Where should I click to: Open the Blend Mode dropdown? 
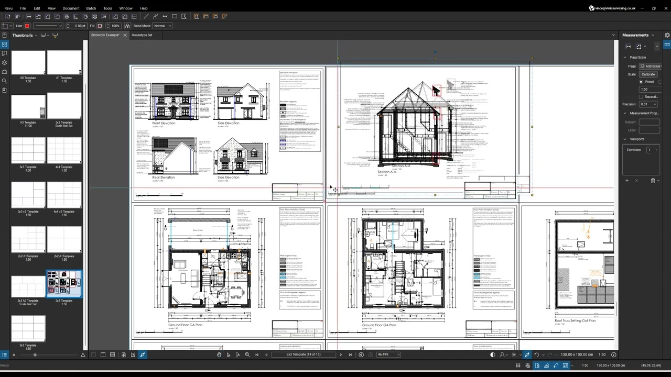tap(162, 26)
